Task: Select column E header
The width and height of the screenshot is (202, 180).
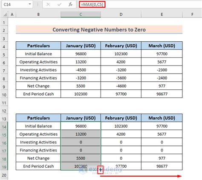Action: coord(162,14)
